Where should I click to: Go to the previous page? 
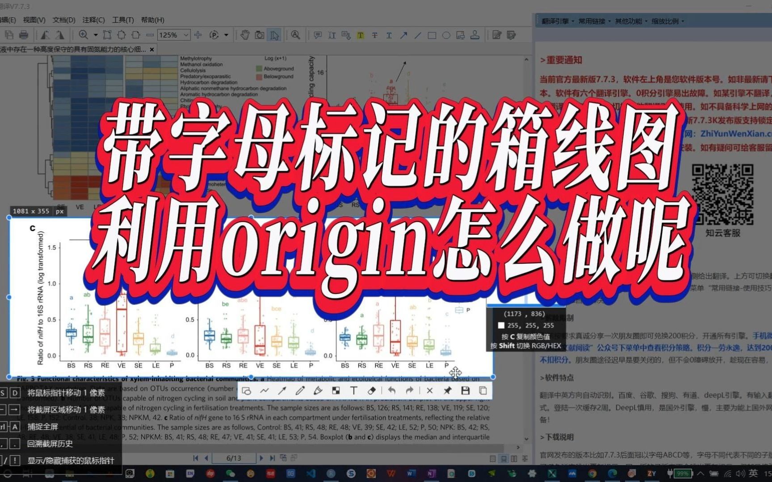(x=206, y=458)
